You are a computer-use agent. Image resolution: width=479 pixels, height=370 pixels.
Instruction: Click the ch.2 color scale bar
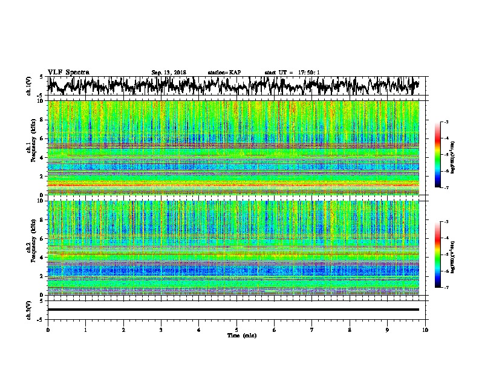click(438, 255)
